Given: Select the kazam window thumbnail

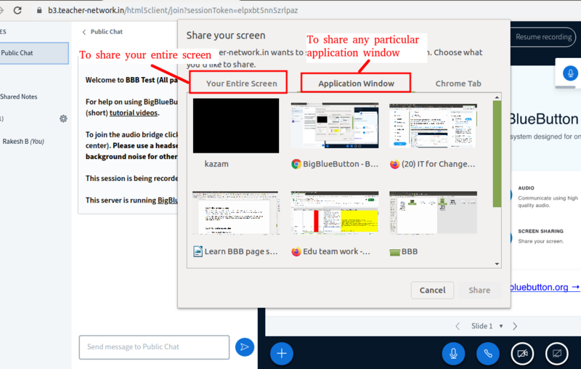Looking at the screenshot, I should coord(236,126).
